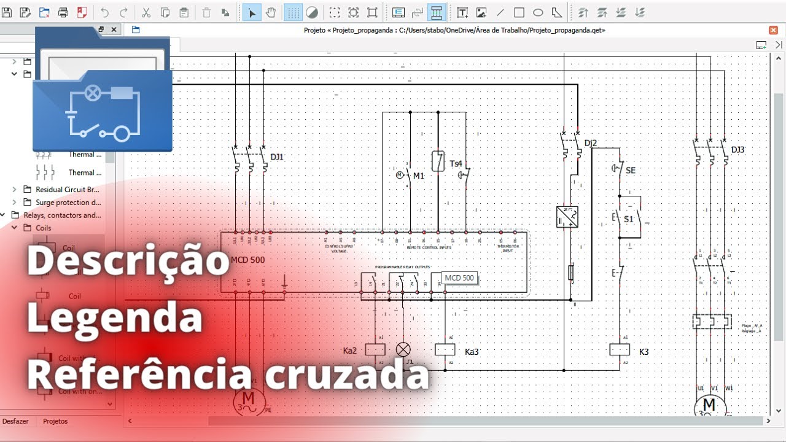The width and height of the screenshot is (786, 442).
Task: Switch to the Projetos tab
Action: click(55, 421)
